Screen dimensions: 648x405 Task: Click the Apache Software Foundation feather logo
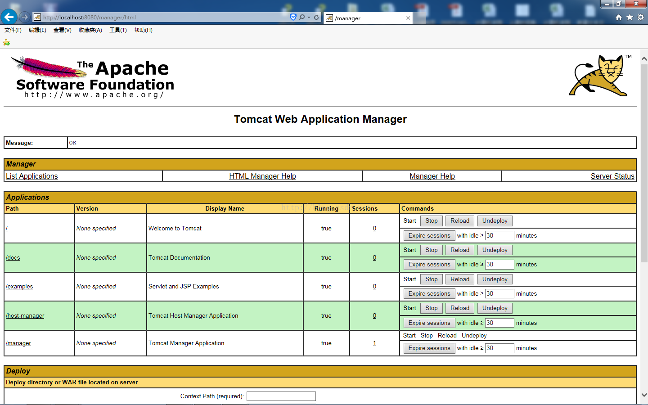(92, 77)
